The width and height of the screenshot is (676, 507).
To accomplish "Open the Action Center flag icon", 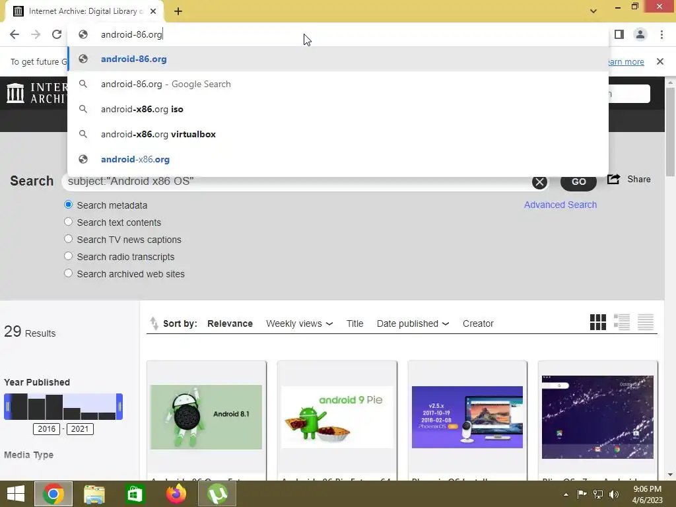I will coord(582,494).
